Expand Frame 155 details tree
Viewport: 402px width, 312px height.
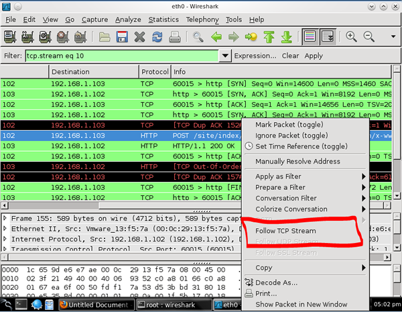pyautogui.click(x=5, y=218)
